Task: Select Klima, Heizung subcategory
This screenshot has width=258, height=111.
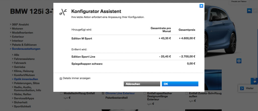Action: click(x=24, y=71)
